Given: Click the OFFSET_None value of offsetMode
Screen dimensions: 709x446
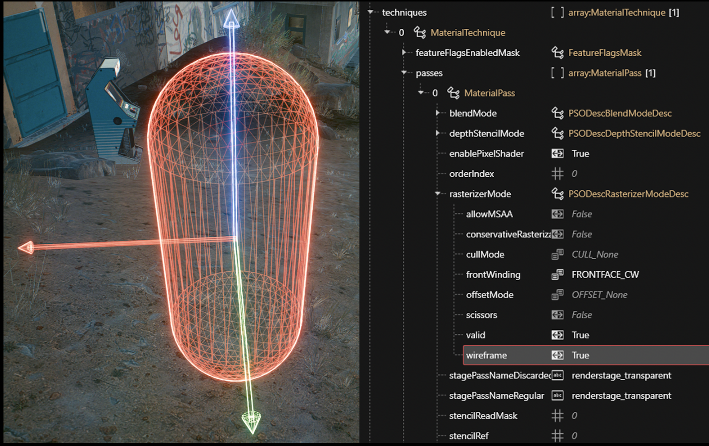Looking at the screenshot, I should pos(599,295).
